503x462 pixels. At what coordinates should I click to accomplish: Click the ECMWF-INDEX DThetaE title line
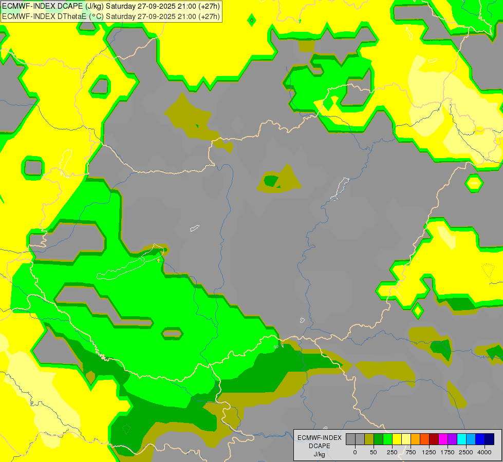(111, 16)
